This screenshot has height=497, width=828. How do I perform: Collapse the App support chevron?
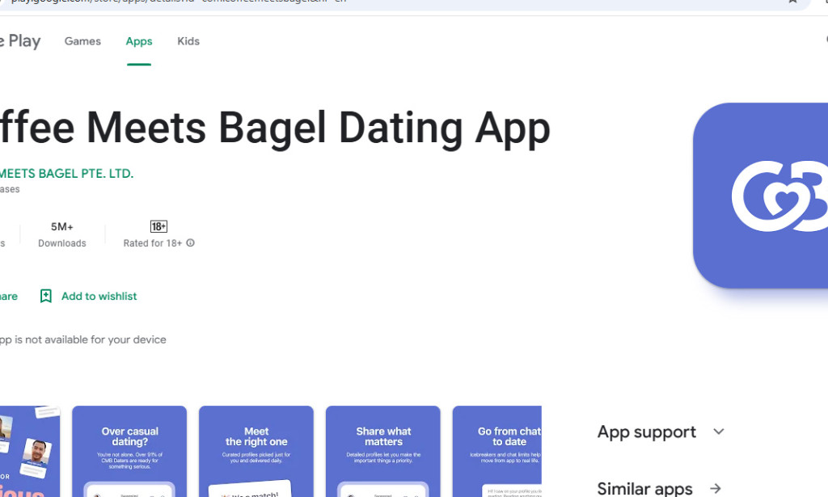tap(718, 432)
